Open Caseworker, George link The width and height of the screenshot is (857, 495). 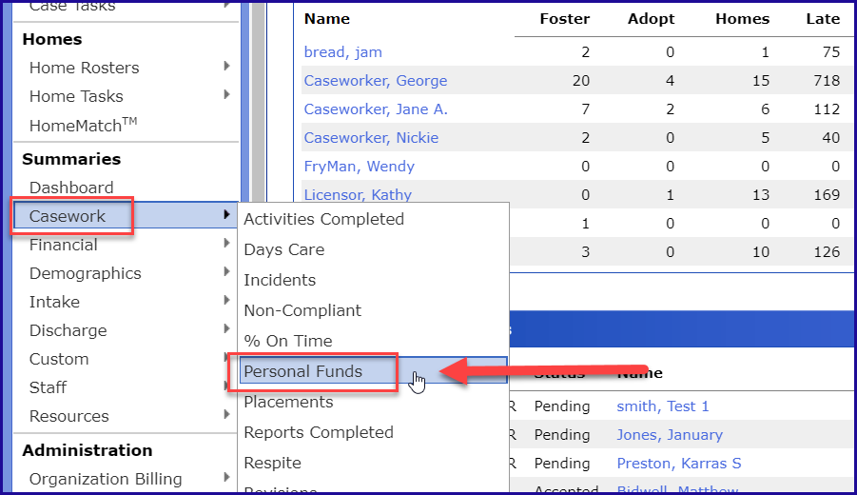pos(376,81)
